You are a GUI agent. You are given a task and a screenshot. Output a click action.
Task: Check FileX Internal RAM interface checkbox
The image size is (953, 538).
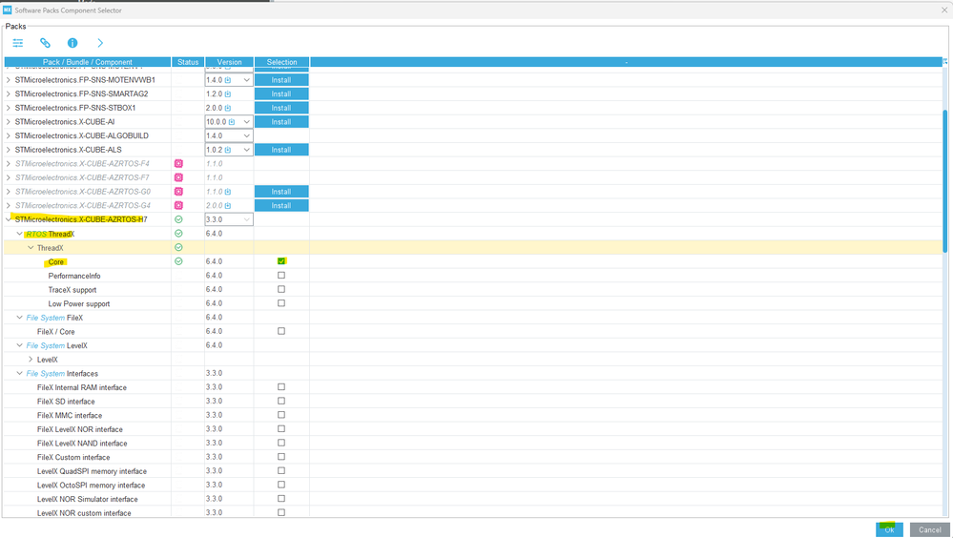click(281, 387)
